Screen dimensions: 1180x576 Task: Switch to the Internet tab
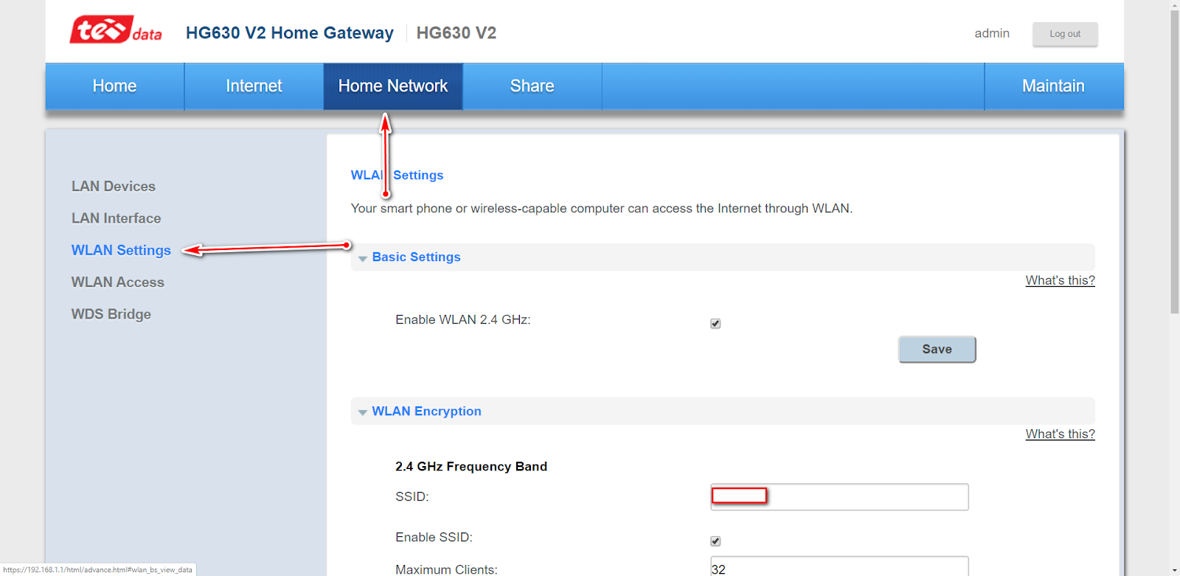[x=253, y=86]
